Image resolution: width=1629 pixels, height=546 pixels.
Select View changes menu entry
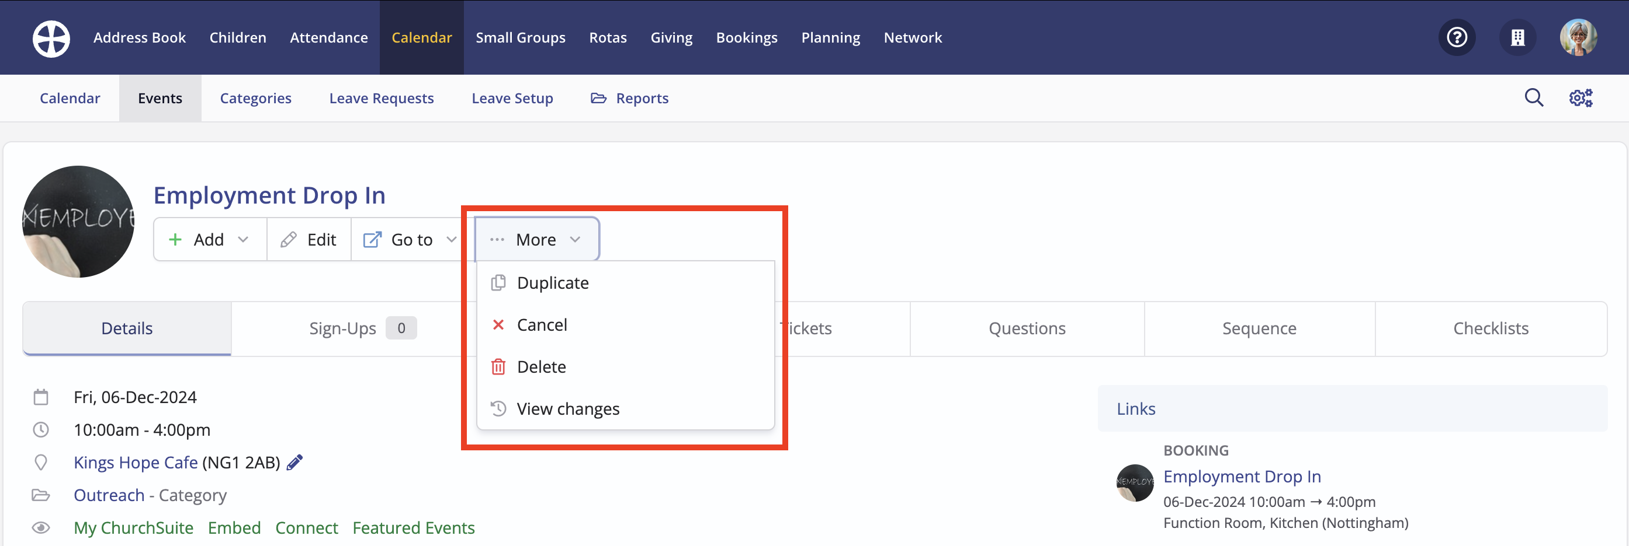(x=625, y=408)
